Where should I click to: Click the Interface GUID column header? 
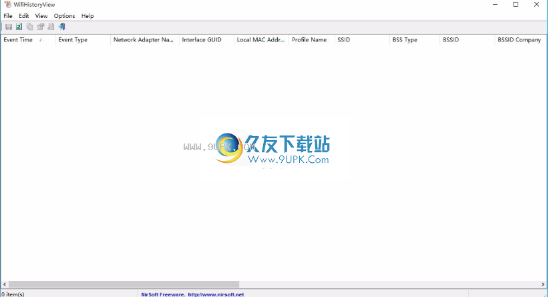click(x=206, y=40)
